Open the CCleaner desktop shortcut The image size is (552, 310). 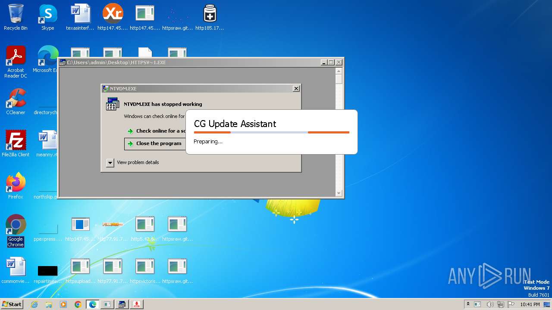pyautogui.click(x=16, y=102)
